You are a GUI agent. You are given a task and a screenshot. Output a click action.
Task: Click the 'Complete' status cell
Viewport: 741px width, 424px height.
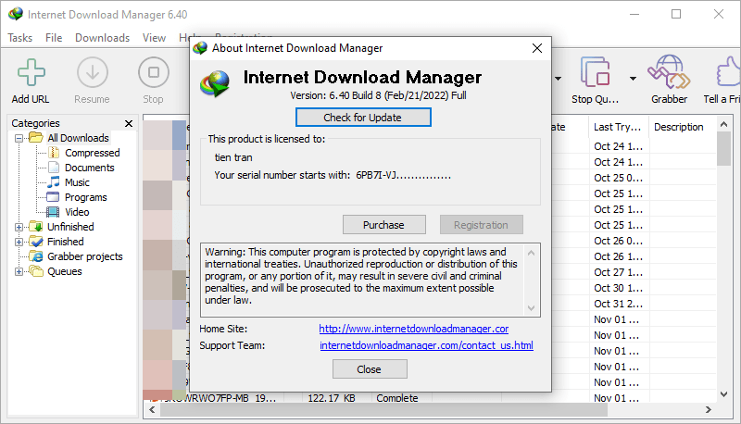(397, 398)
